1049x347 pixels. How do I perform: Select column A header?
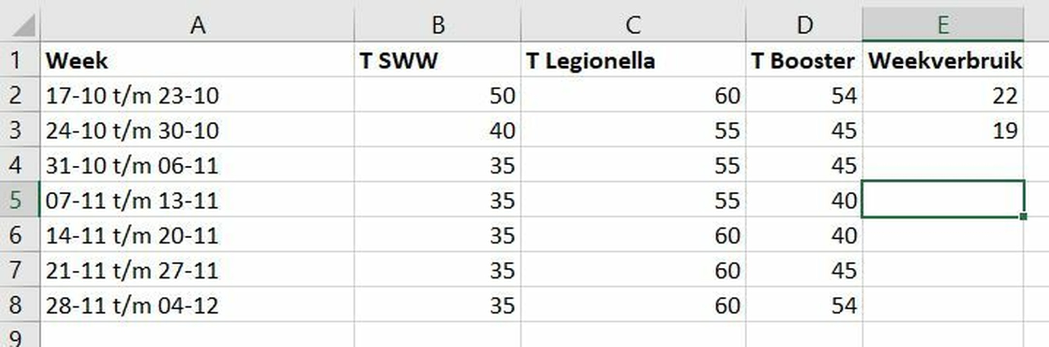point(197,25)
